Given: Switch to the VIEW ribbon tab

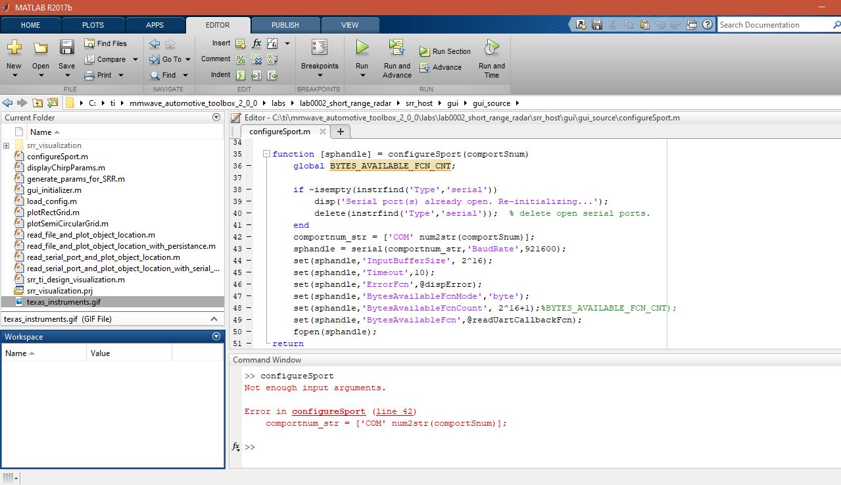Looking at the screenshot, I should click(x=350, y=25).
